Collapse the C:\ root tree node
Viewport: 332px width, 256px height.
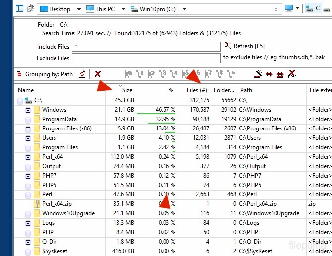[20, 100]
